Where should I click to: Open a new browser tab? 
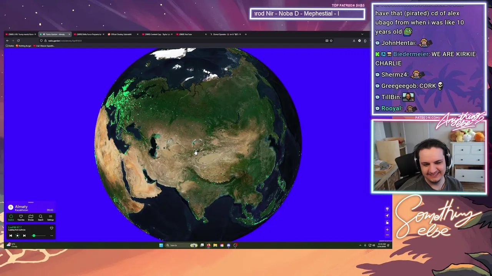click(x=246, y=34)
